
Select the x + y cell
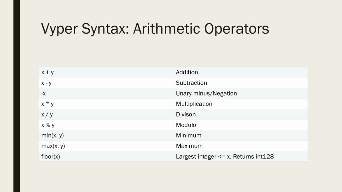106,72
